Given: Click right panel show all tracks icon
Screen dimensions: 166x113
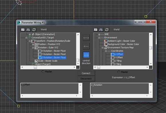Looking at the screenshot, I should 96,29.
